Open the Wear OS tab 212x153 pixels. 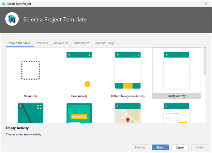(42, 43)
